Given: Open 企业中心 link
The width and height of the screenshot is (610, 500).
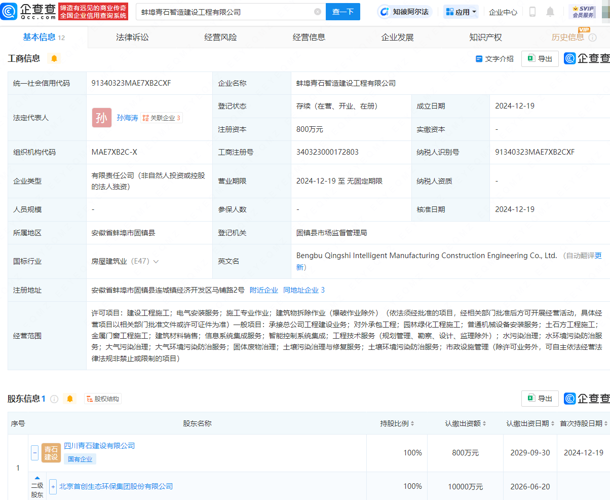Looking at the screenshot, I should pos(503,12).
